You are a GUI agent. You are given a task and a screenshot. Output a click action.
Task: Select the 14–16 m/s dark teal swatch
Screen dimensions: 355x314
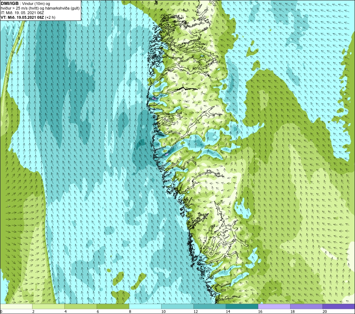tap(242, 306)
